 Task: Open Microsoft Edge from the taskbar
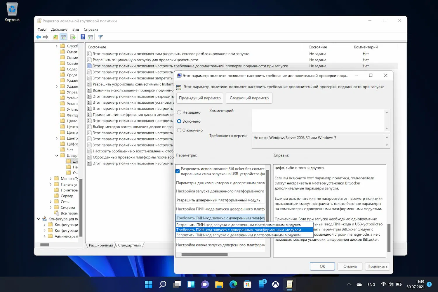tap(233, 284)
